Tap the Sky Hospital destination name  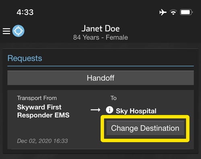pyautogui.click(x=136, y=111)
